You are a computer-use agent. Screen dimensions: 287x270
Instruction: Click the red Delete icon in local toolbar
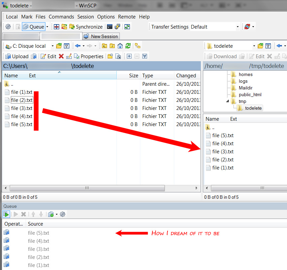[x=61, y=56]
